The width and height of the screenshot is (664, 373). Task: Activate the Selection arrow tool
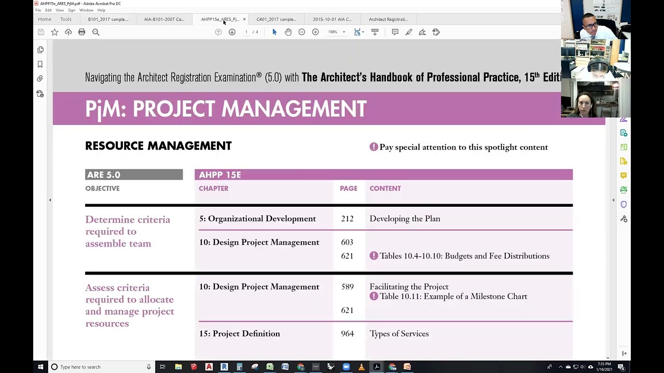(x=274, y=32)
